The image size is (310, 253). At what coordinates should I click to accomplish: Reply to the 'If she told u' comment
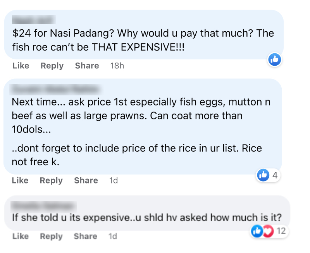[51, 236]
